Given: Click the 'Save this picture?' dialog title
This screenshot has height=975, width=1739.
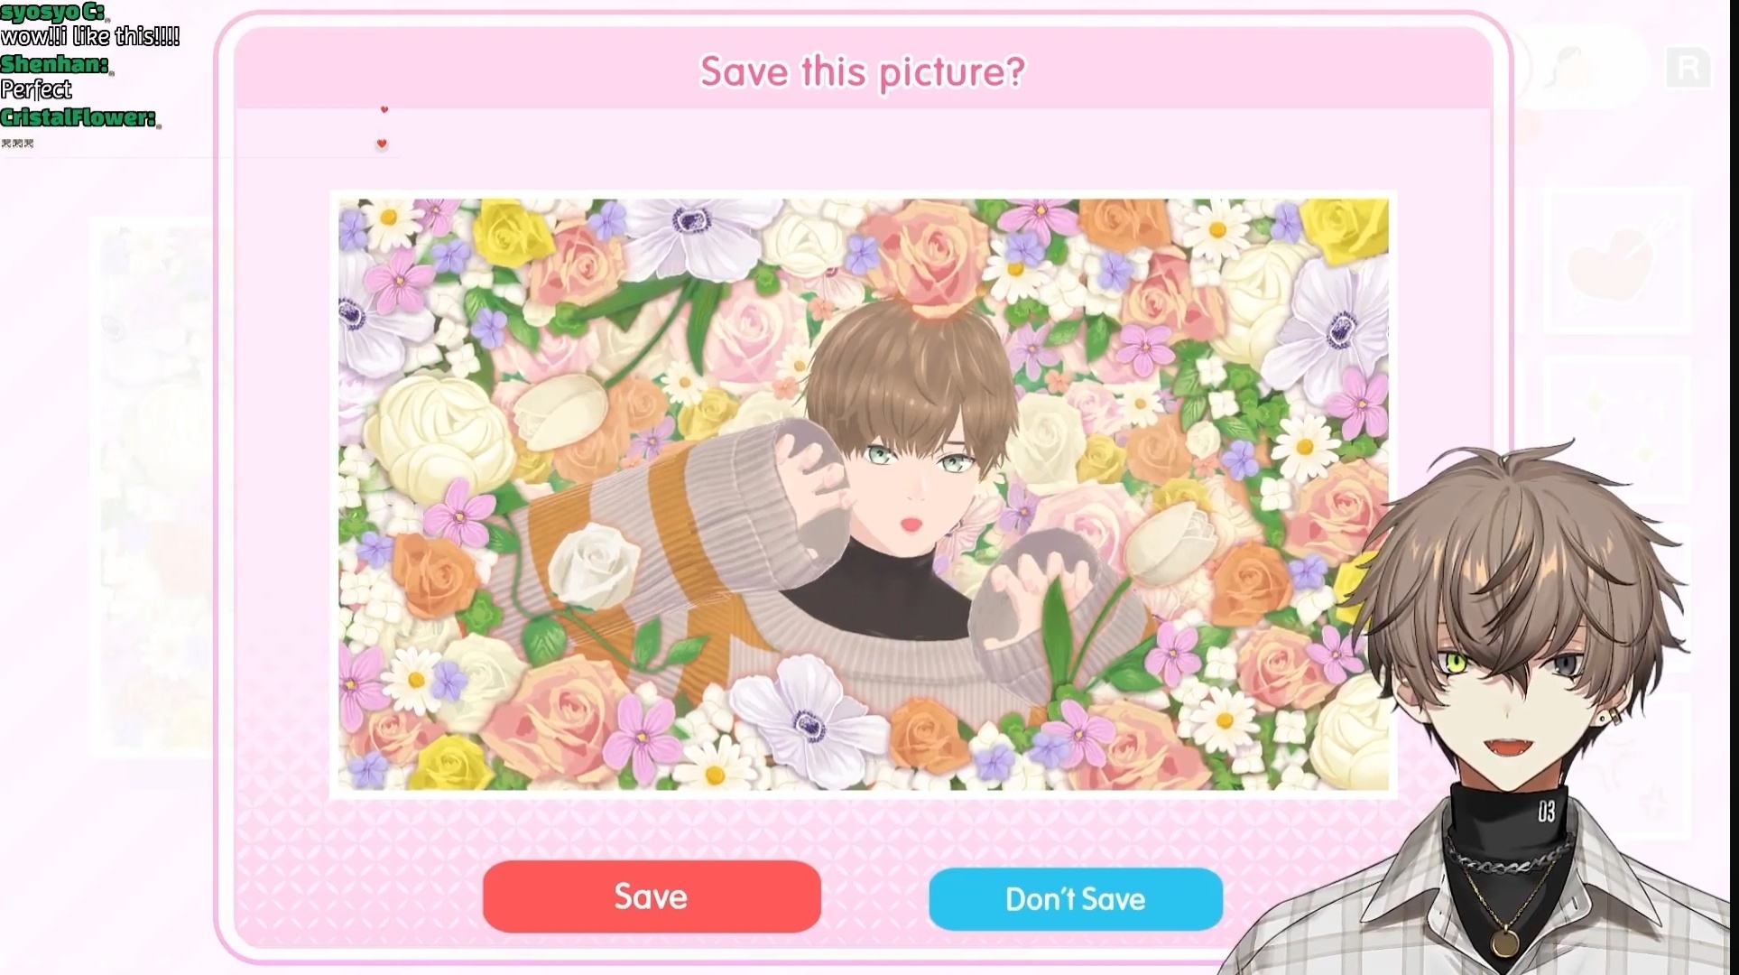Looking at the screenshot, I should point(863,72).
